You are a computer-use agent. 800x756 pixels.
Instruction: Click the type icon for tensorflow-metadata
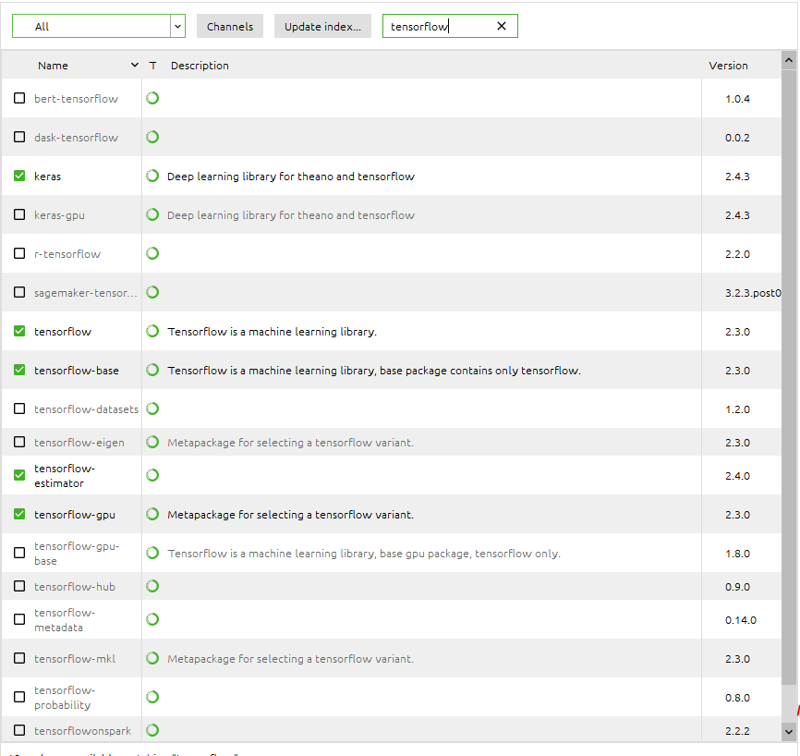(x=152, y=619)
